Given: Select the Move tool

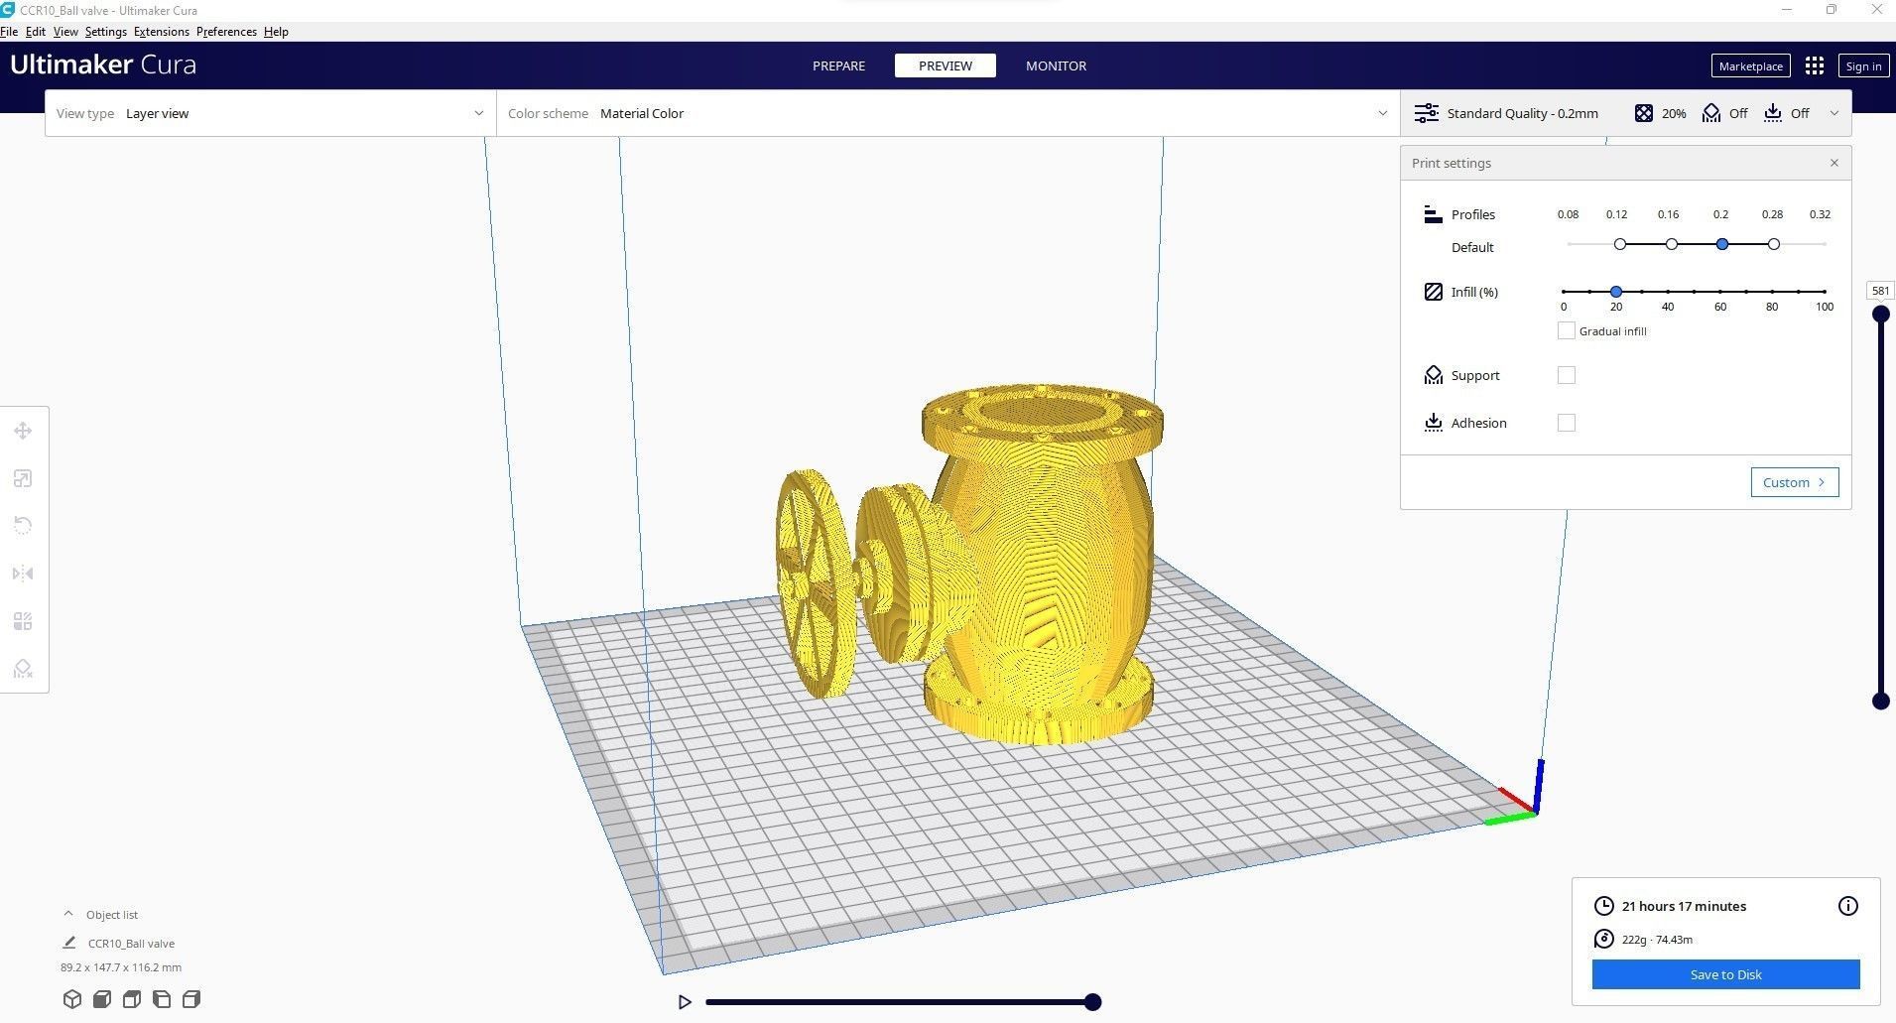Looking at the screenshot, I should [x=22, y=430].
